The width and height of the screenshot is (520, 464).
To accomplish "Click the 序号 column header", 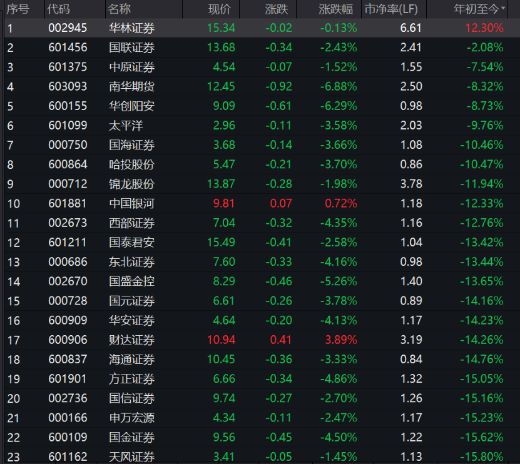I will [18, 9].
